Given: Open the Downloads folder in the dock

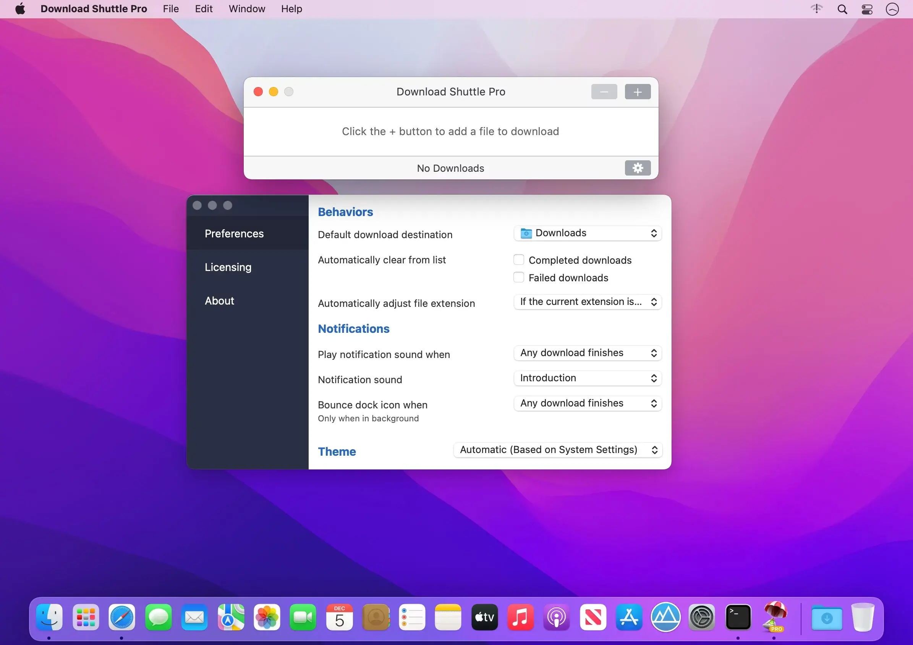Looking at the screenshot, I should [827, 618].
